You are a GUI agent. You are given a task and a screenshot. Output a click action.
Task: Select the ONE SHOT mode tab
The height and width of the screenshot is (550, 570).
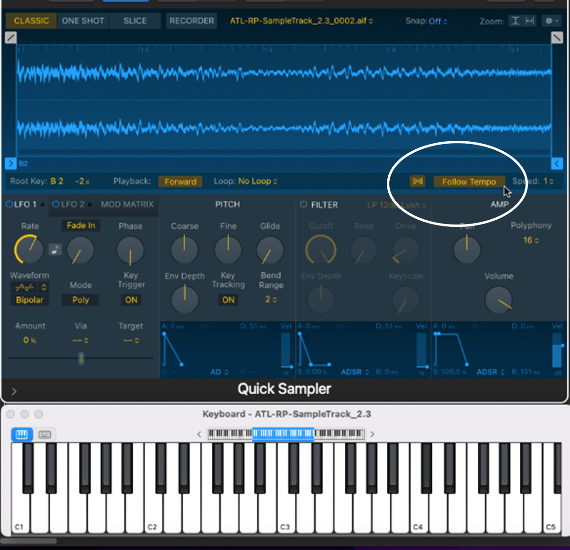(x=83, y=21)
